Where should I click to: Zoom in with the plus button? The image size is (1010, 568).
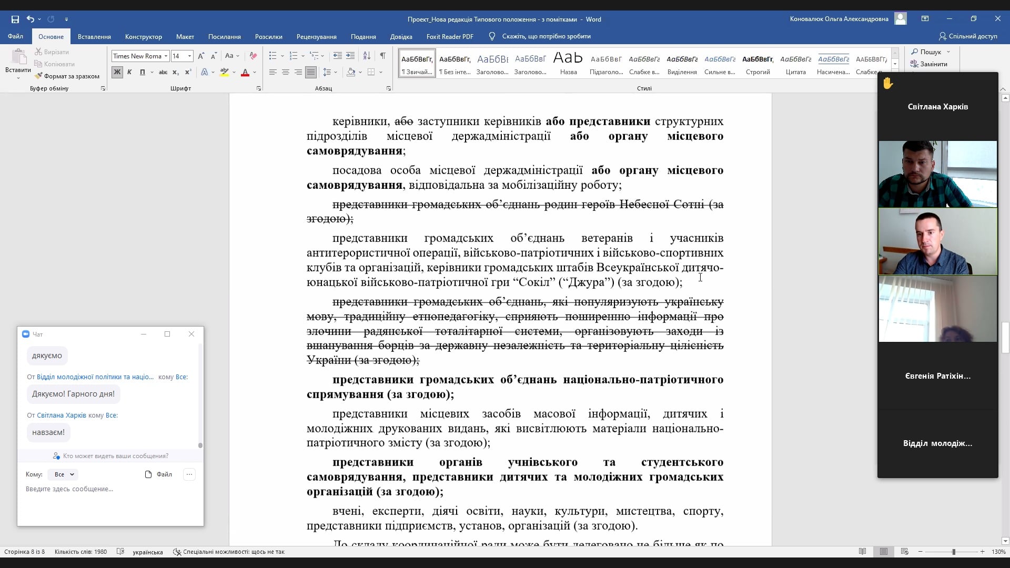(x=982, y=552)
